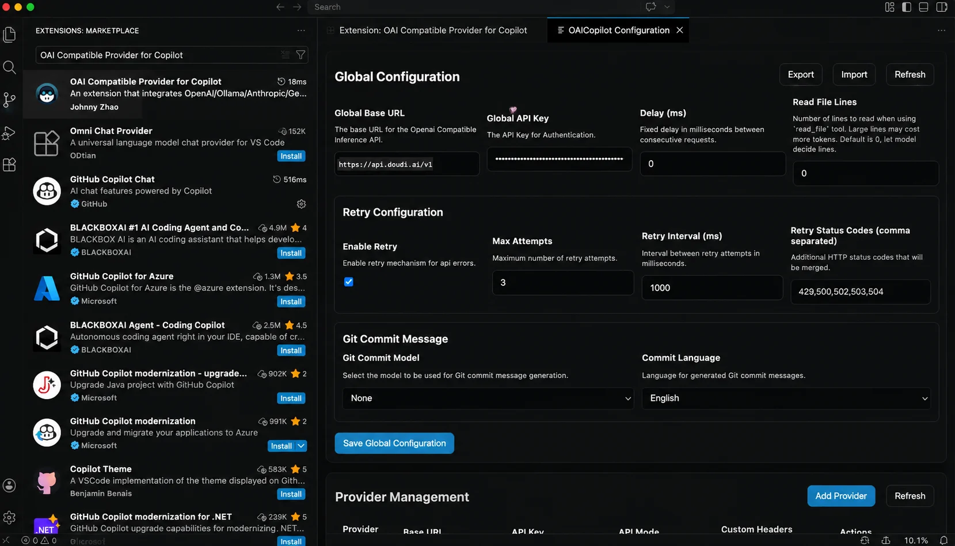
Task: Open the Accounts menu icon
Action: tap(9, 486)
